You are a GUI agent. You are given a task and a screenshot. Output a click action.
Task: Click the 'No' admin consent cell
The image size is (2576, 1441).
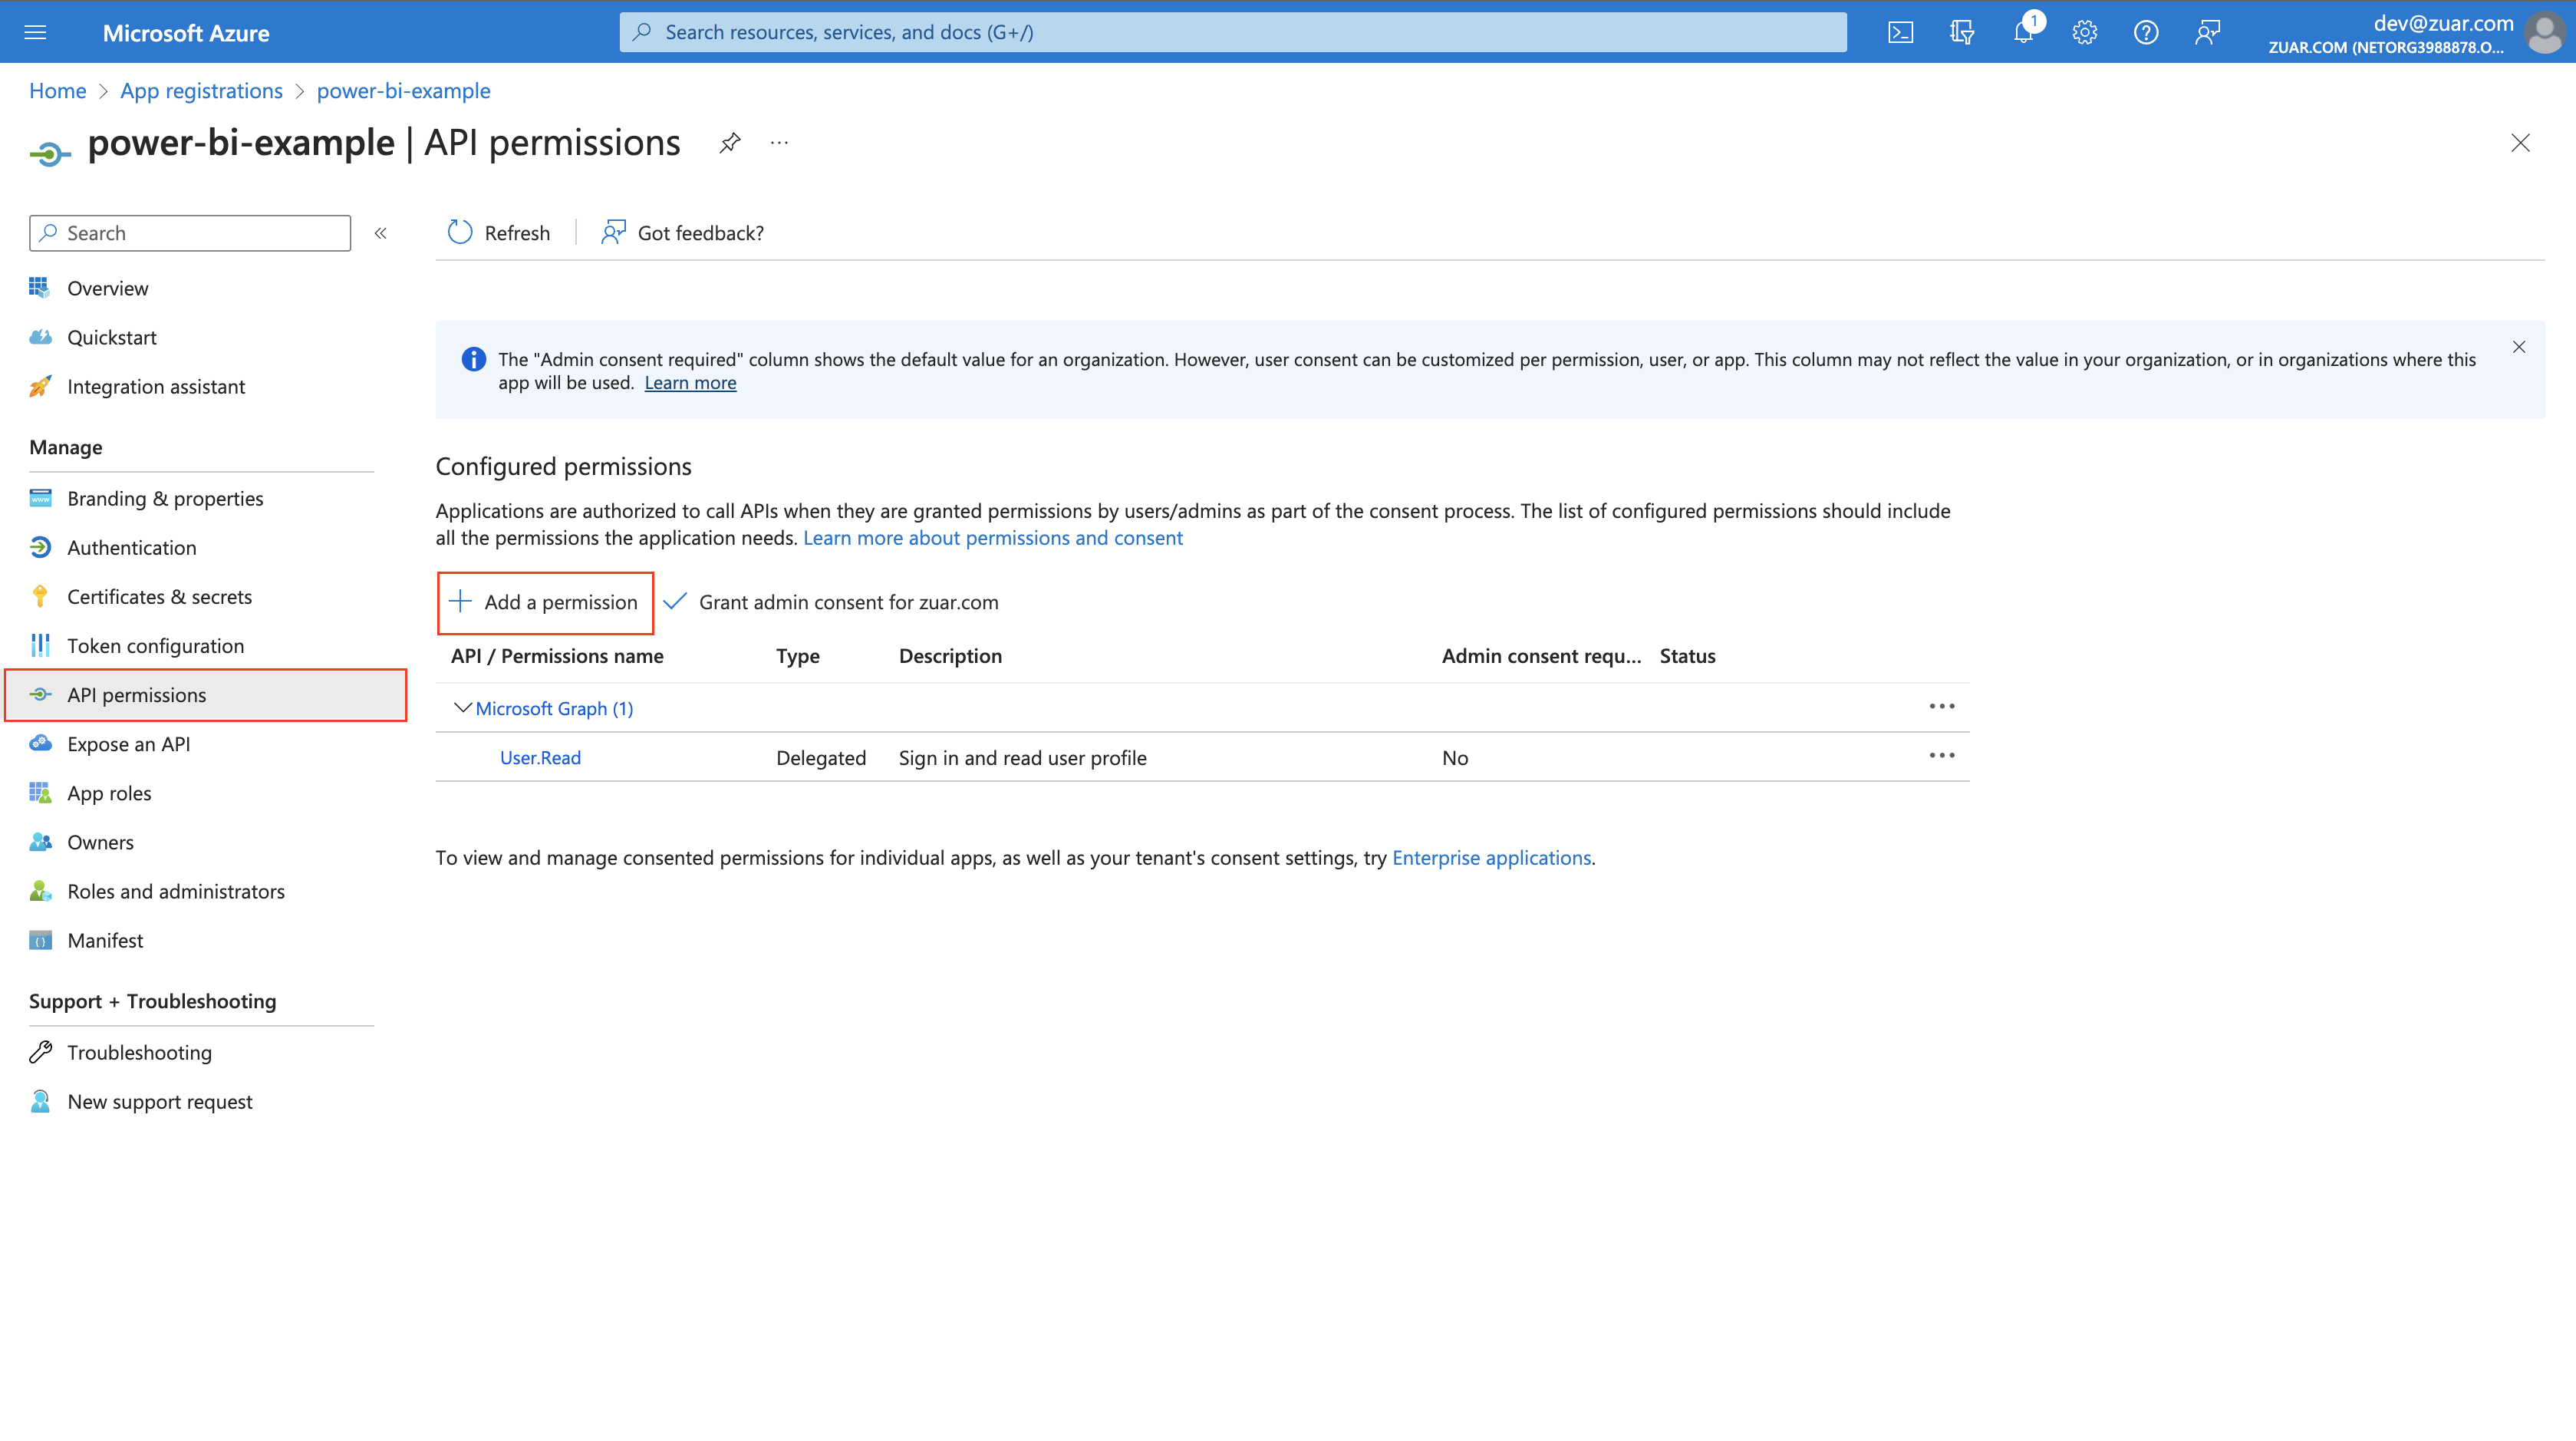click(1455, 757)
